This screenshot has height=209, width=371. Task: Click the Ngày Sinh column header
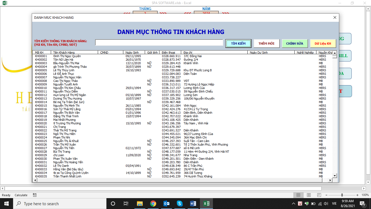point(134,53)
